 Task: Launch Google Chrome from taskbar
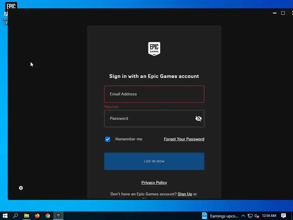[x=48, y=216]
